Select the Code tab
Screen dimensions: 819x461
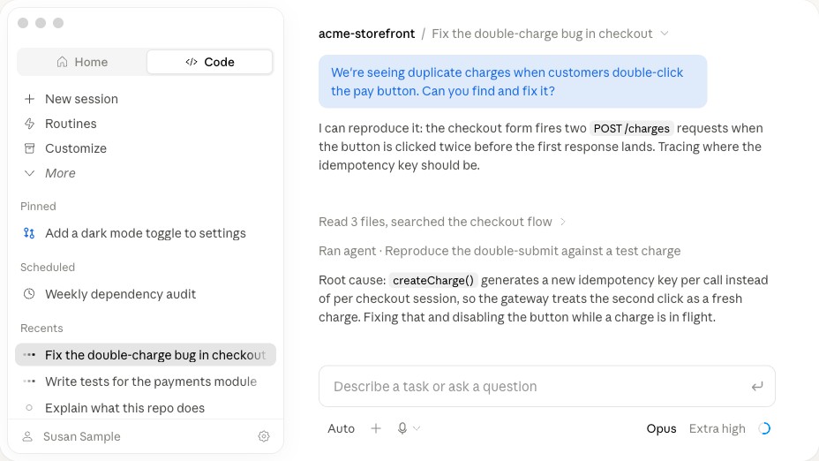point(210,62)
